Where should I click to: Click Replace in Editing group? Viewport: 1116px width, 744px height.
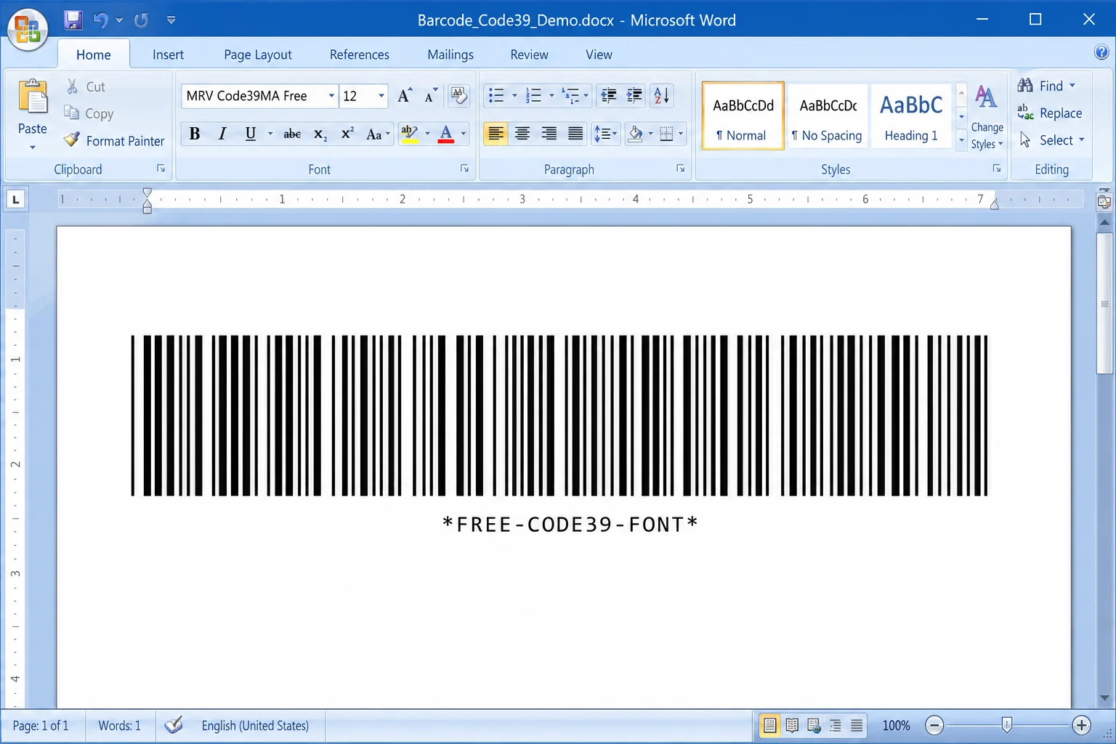click(x=1050, y=113)
